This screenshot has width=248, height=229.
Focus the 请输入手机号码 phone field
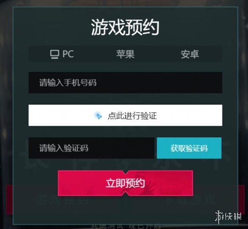pyautogui.click(x=125, y=82)
